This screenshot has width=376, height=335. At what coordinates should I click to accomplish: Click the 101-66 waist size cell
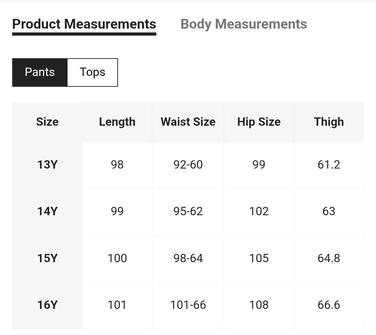188,305
